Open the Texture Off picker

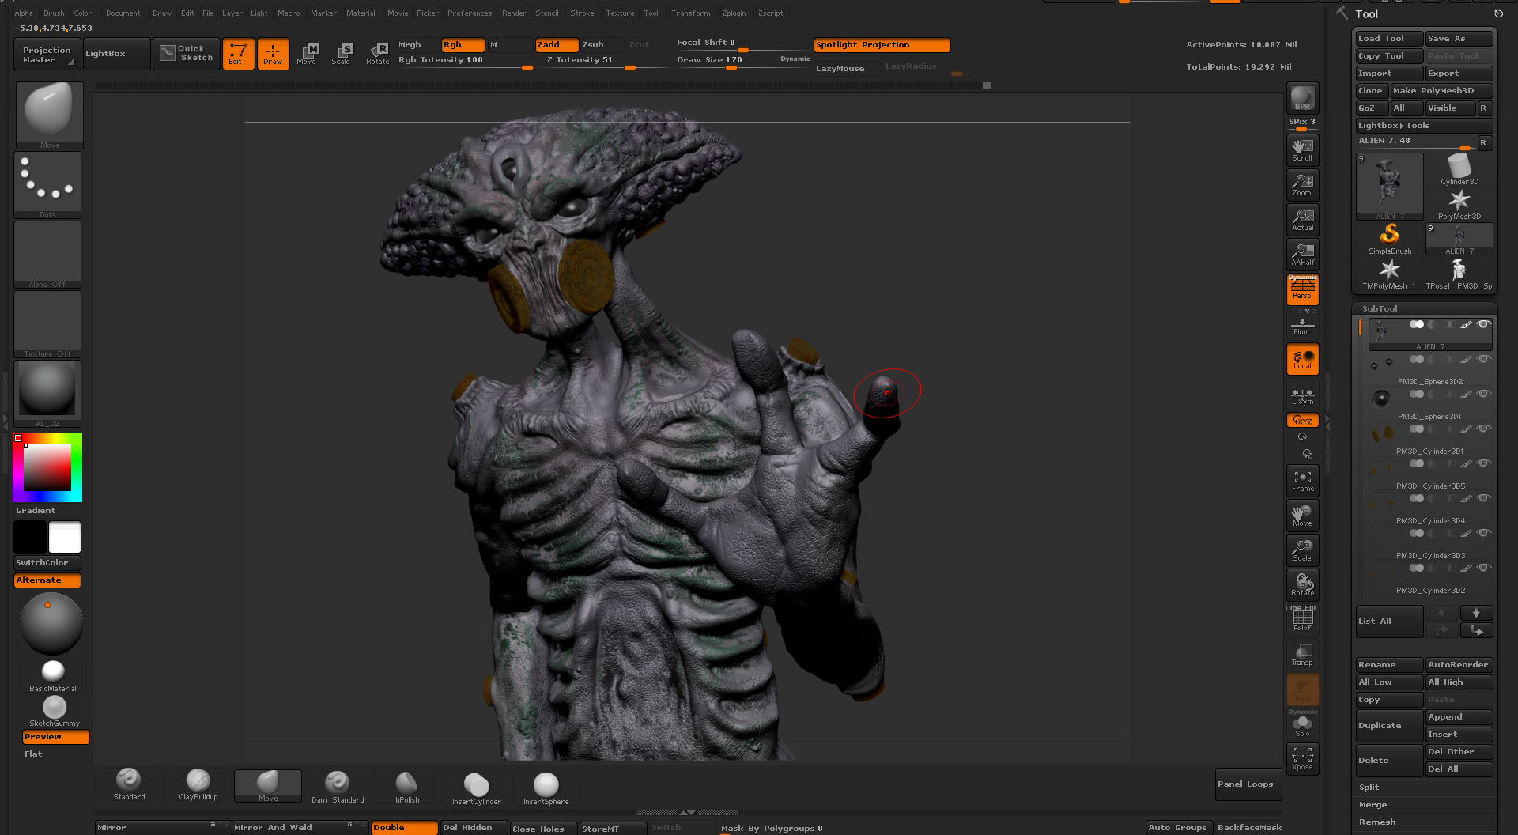pos(47,324)
